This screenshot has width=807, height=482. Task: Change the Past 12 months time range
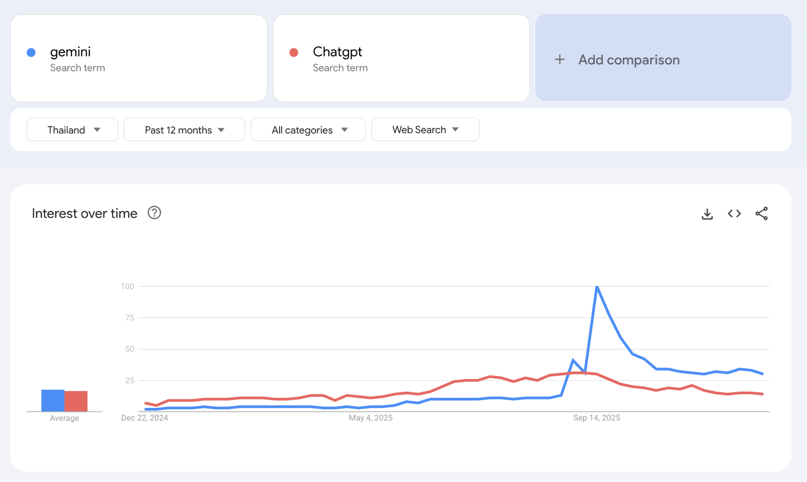184,129
